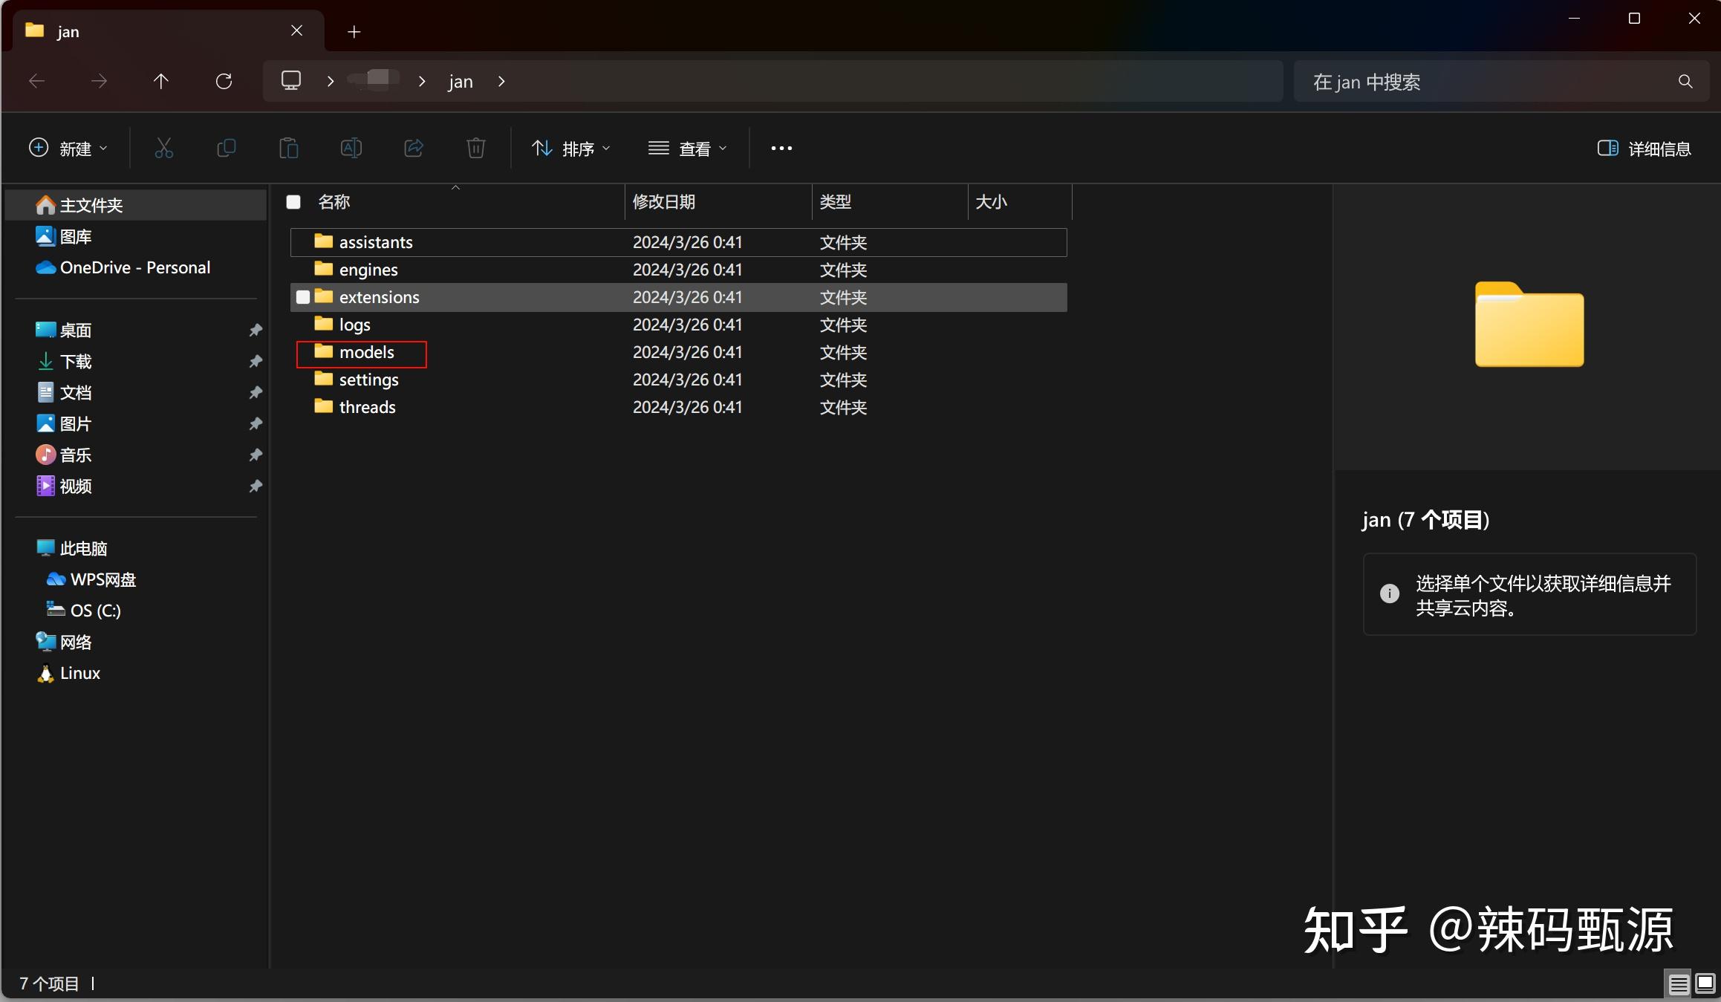Image resolution: width=1721 pixels, height=1002 pixels.
Task: Copy the selected folder via copy icon
Action: coord(227,149)
